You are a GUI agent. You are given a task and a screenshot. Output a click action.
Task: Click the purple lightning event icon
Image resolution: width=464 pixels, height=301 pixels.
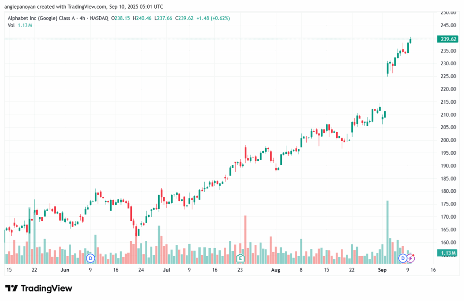(410, 258)
